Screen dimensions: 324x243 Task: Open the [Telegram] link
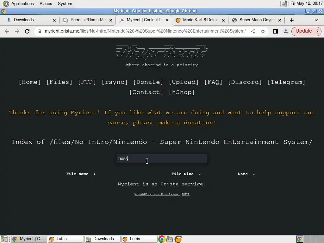coord(286,82)
